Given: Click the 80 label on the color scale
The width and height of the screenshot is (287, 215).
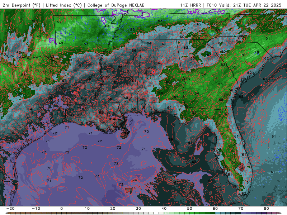Looking at the screenshot, I should tap(267, 209).
